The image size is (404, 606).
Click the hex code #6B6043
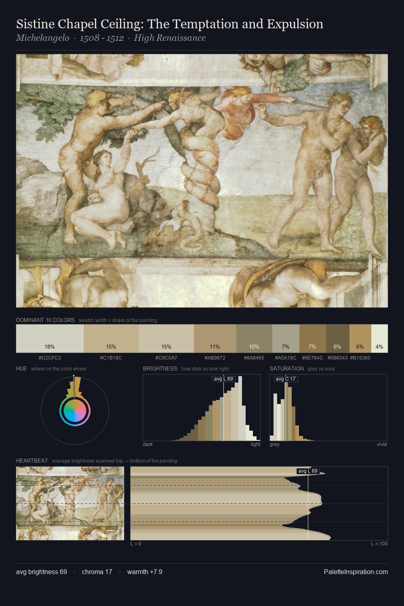338,358
